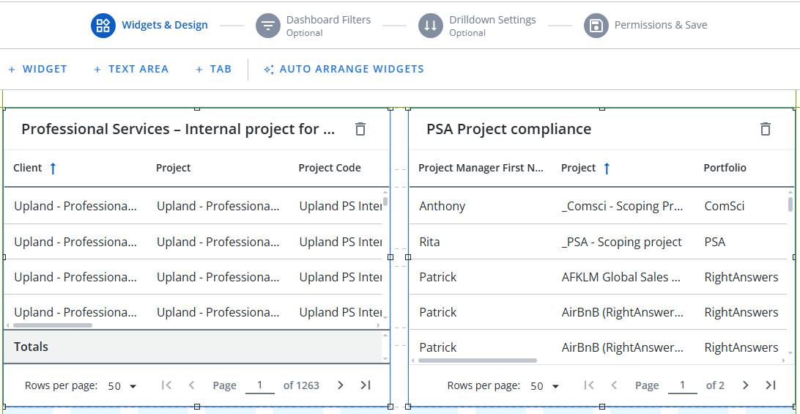
Task: Select the Drilldown Settings step icon
Action: (x=431, y=26)
